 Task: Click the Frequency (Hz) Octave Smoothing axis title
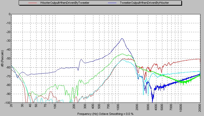pos(105,114)
